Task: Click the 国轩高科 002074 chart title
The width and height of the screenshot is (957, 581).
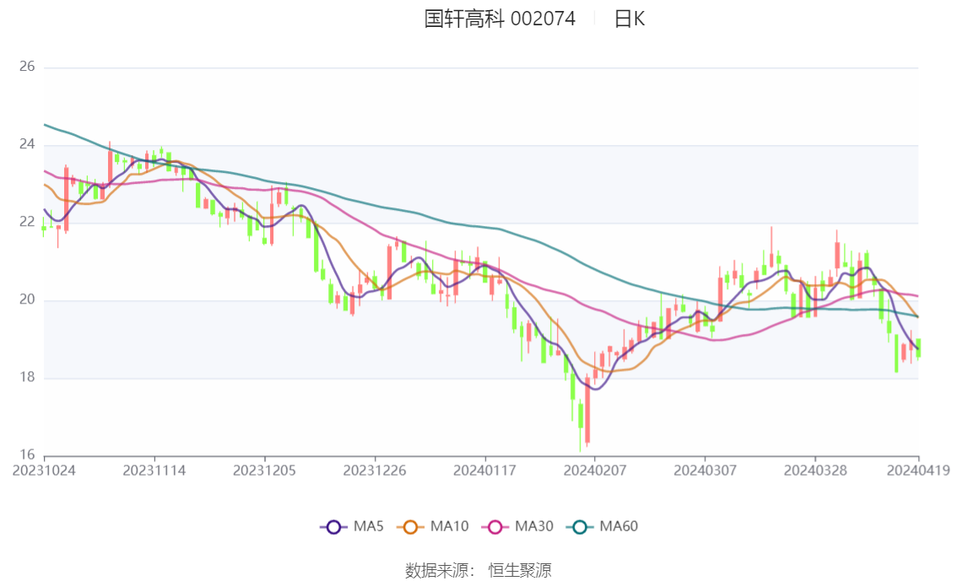Action: (x=500, y=19)
